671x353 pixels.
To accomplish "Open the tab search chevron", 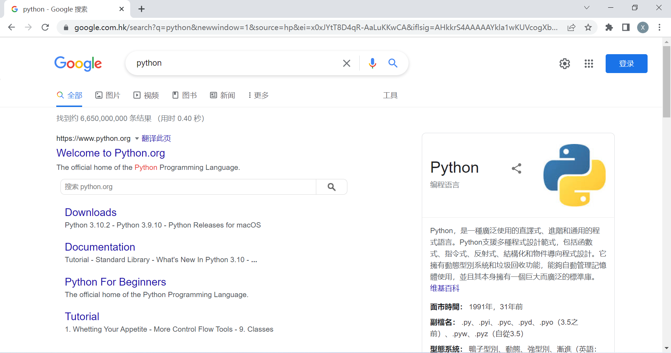I will (587, 8).
